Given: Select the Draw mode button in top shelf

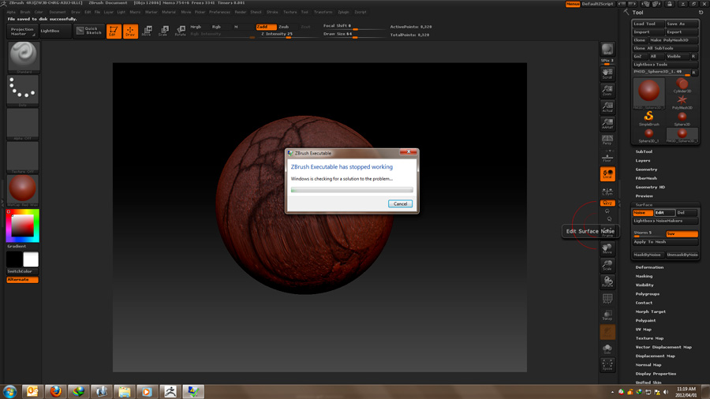Looking at the screenshot, I should (130, 32).
